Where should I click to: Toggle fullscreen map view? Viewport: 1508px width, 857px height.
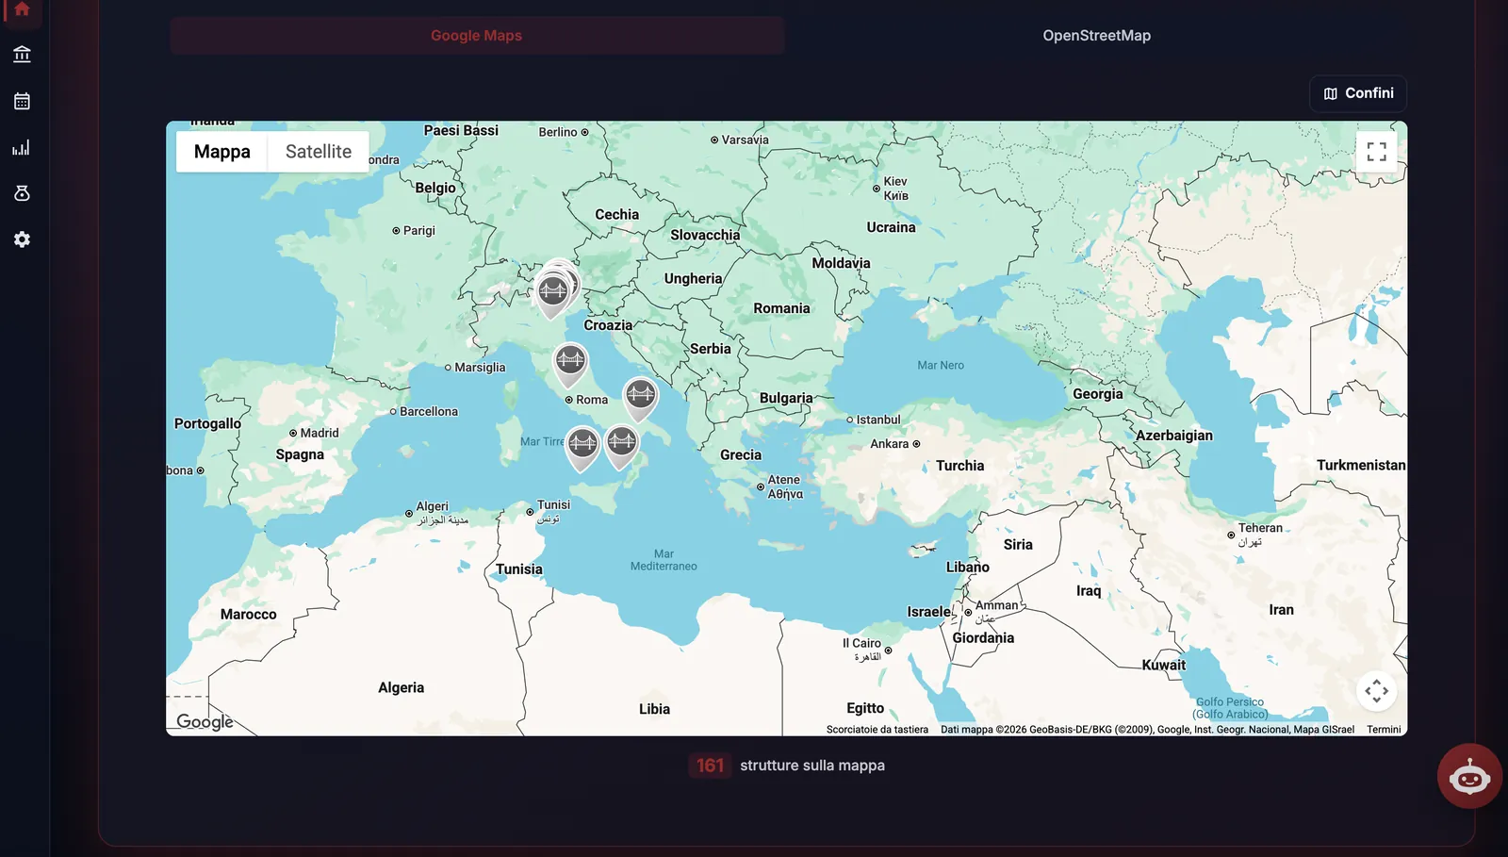1376,152
